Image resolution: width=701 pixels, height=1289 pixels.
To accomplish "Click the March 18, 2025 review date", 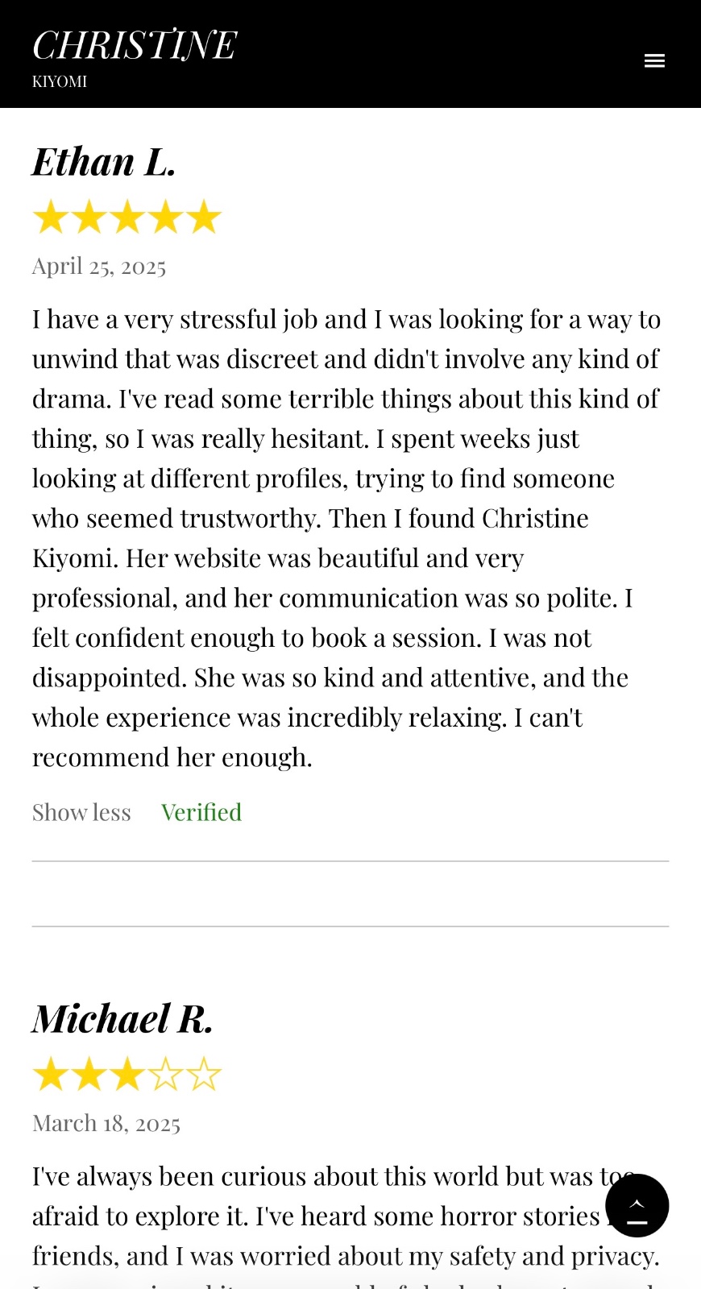I will tap(106, 1123).
